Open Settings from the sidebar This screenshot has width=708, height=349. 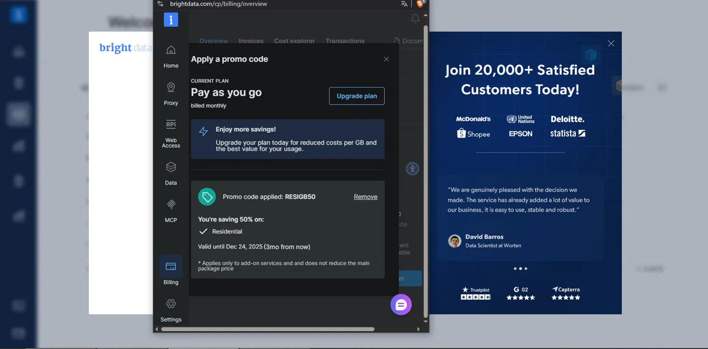click(171, 310)
